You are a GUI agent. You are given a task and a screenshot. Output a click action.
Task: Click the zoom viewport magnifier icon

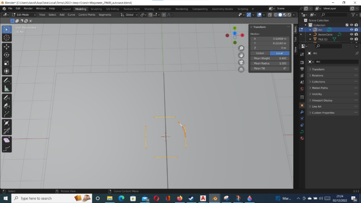(241, 48)
